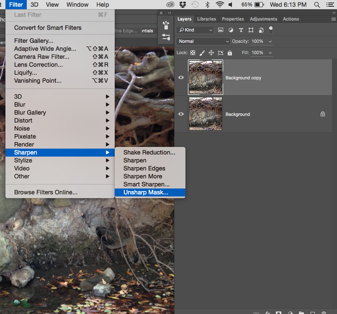The width and height of the screenshot is (337, 314).
Task: Choose Shake Reduction filter
Action: 150,152
